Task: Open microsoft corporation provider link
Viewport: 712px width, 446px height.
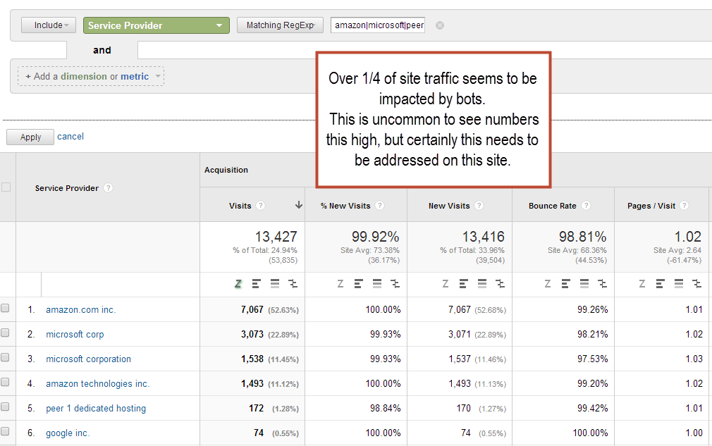Action: 89,359
